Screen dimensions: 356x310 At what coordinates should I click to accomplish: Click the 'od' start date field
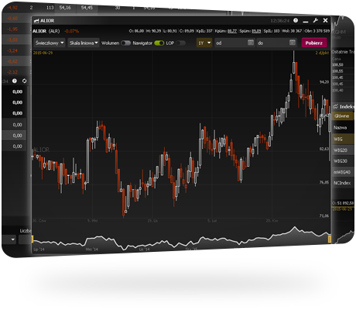pos(234,43)
